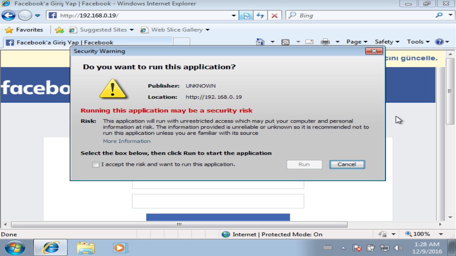Click the vertical scrollbar thumb
Image resolution: width=456 pixels, height=256 pixels.
pyautogui.click(x=450, y=91)
